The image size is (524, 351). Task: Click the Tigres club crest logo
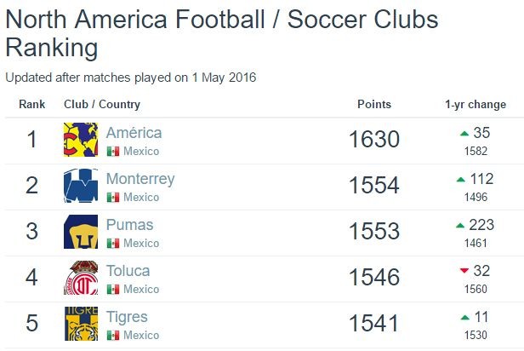81,324
